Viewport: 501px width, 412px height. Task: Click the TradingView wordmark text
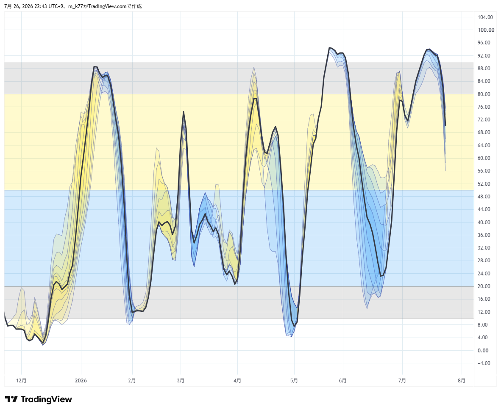[x=46, y=399]
